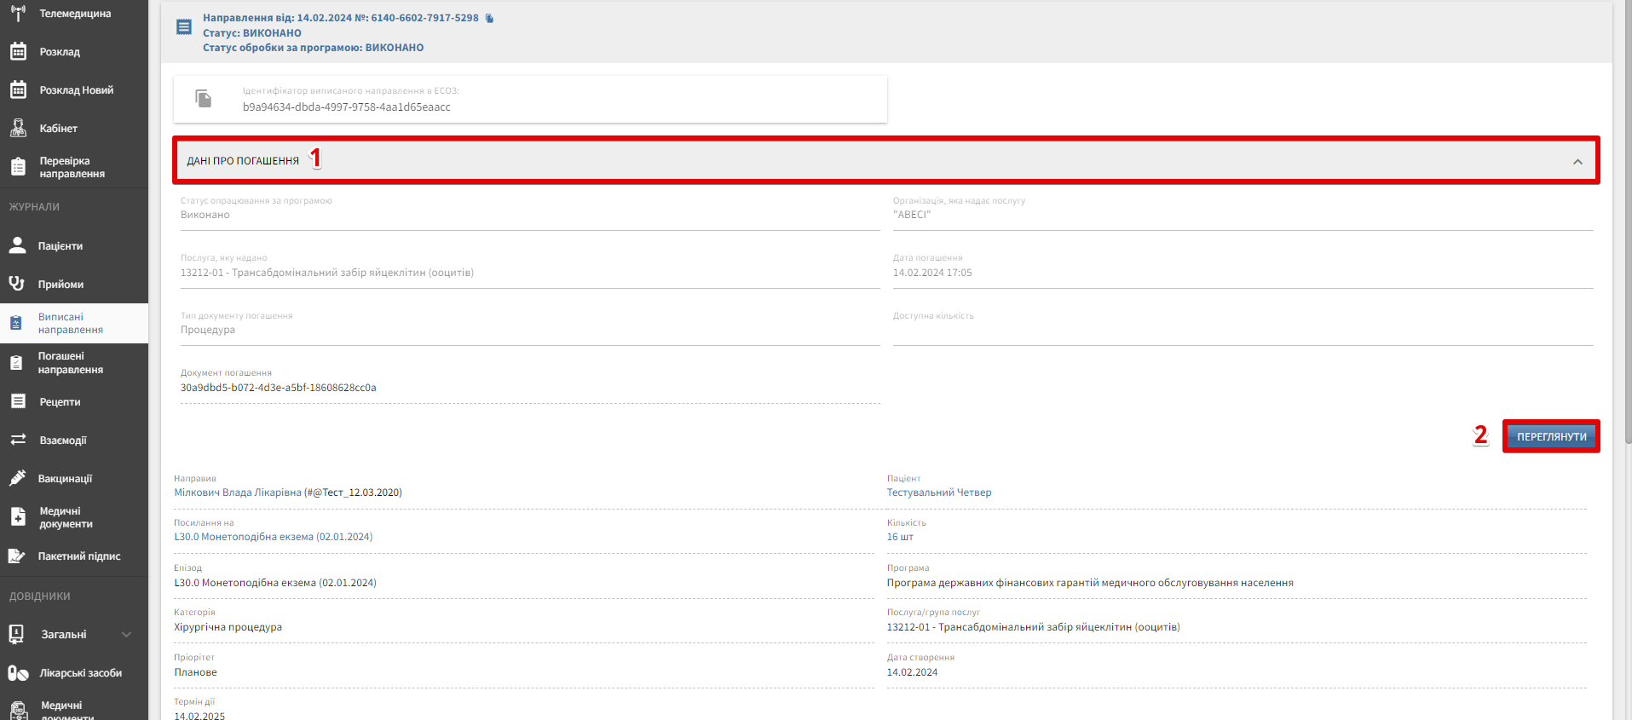1632x720 pixels.
Task: Click the Кабінет doctor icon
Action: pos(18,129)
